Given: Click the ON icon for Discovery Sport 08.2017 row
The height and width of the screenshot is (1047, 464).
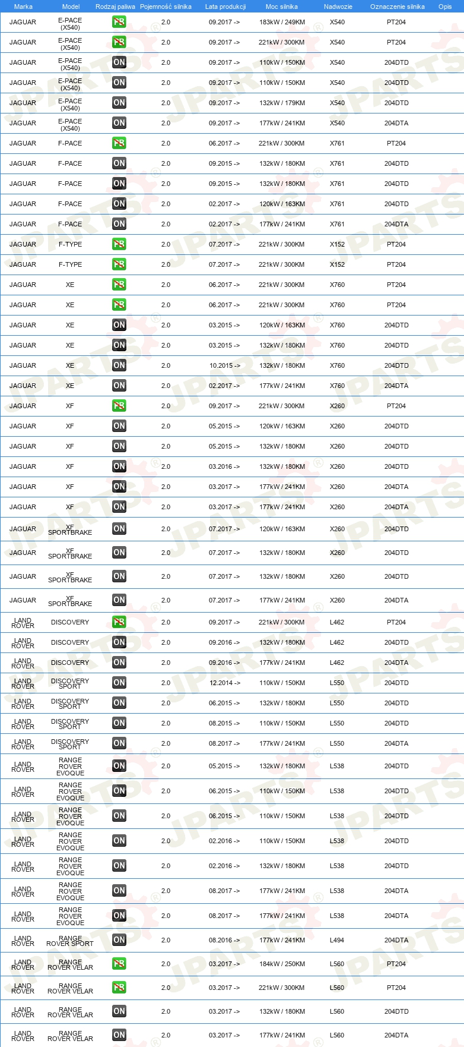Looking at the screenshot, I should [119, 743].
